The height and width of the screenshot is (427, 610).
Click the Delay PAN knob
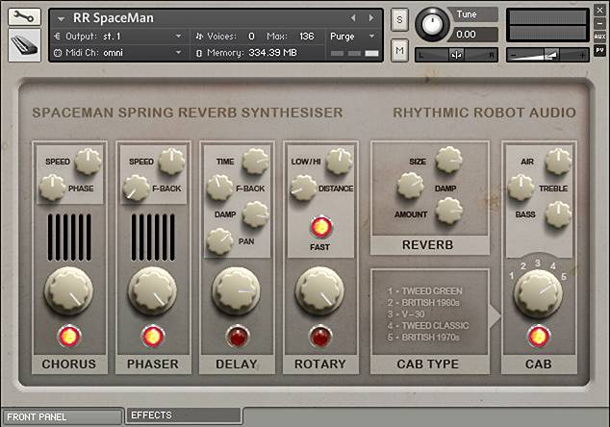pos(219,241)
